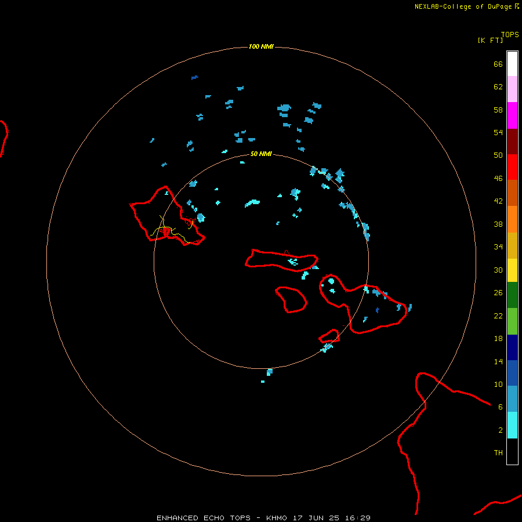Screen dimensions: 522x522
Task: Click the TH legend label
Action: tap(498, 453)
